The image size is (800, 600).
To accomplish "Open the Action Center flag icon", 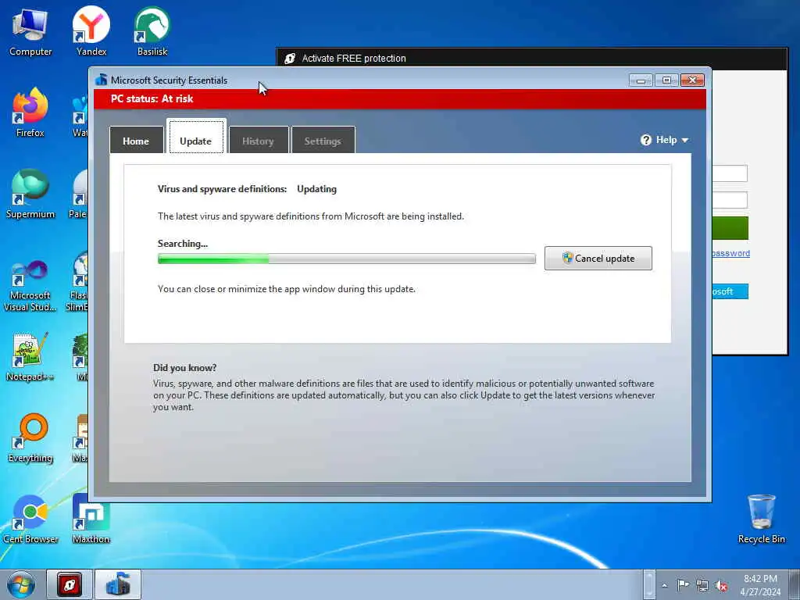I will [683, 585].
